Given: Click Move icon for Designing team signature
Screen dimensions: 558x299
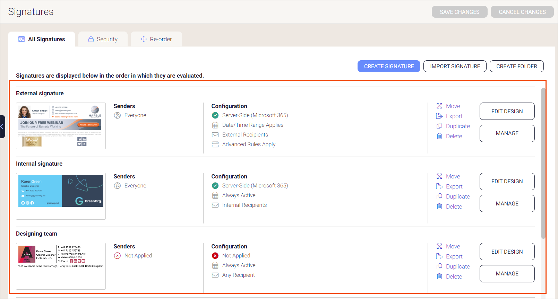Looking at the screenshot, I should 439,246.
